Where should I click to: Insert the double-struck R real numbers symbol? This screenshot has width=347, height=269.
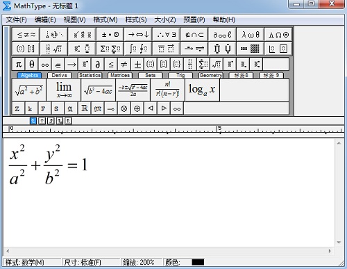(85, 108)
